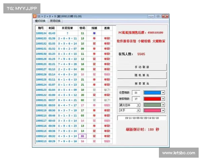This screenshot has width=202, height=161.
Task: Select period row 1999133
Action: 74,38
